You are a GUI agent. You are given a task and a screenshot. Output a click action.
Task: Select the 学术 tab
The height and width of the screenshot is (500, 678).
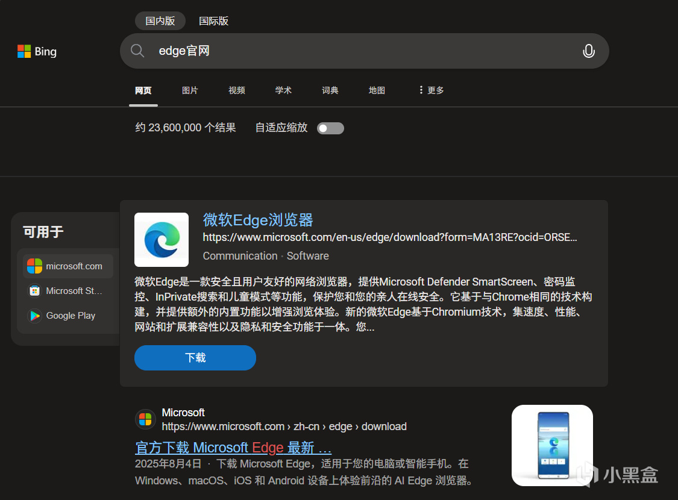coord(283,90)
